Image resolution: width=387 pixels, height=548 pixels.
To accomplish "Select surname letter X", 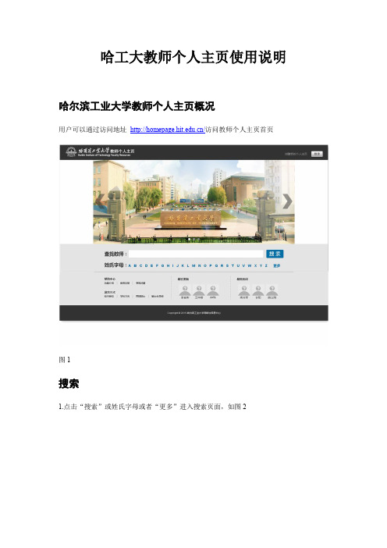I will point(255,265).
